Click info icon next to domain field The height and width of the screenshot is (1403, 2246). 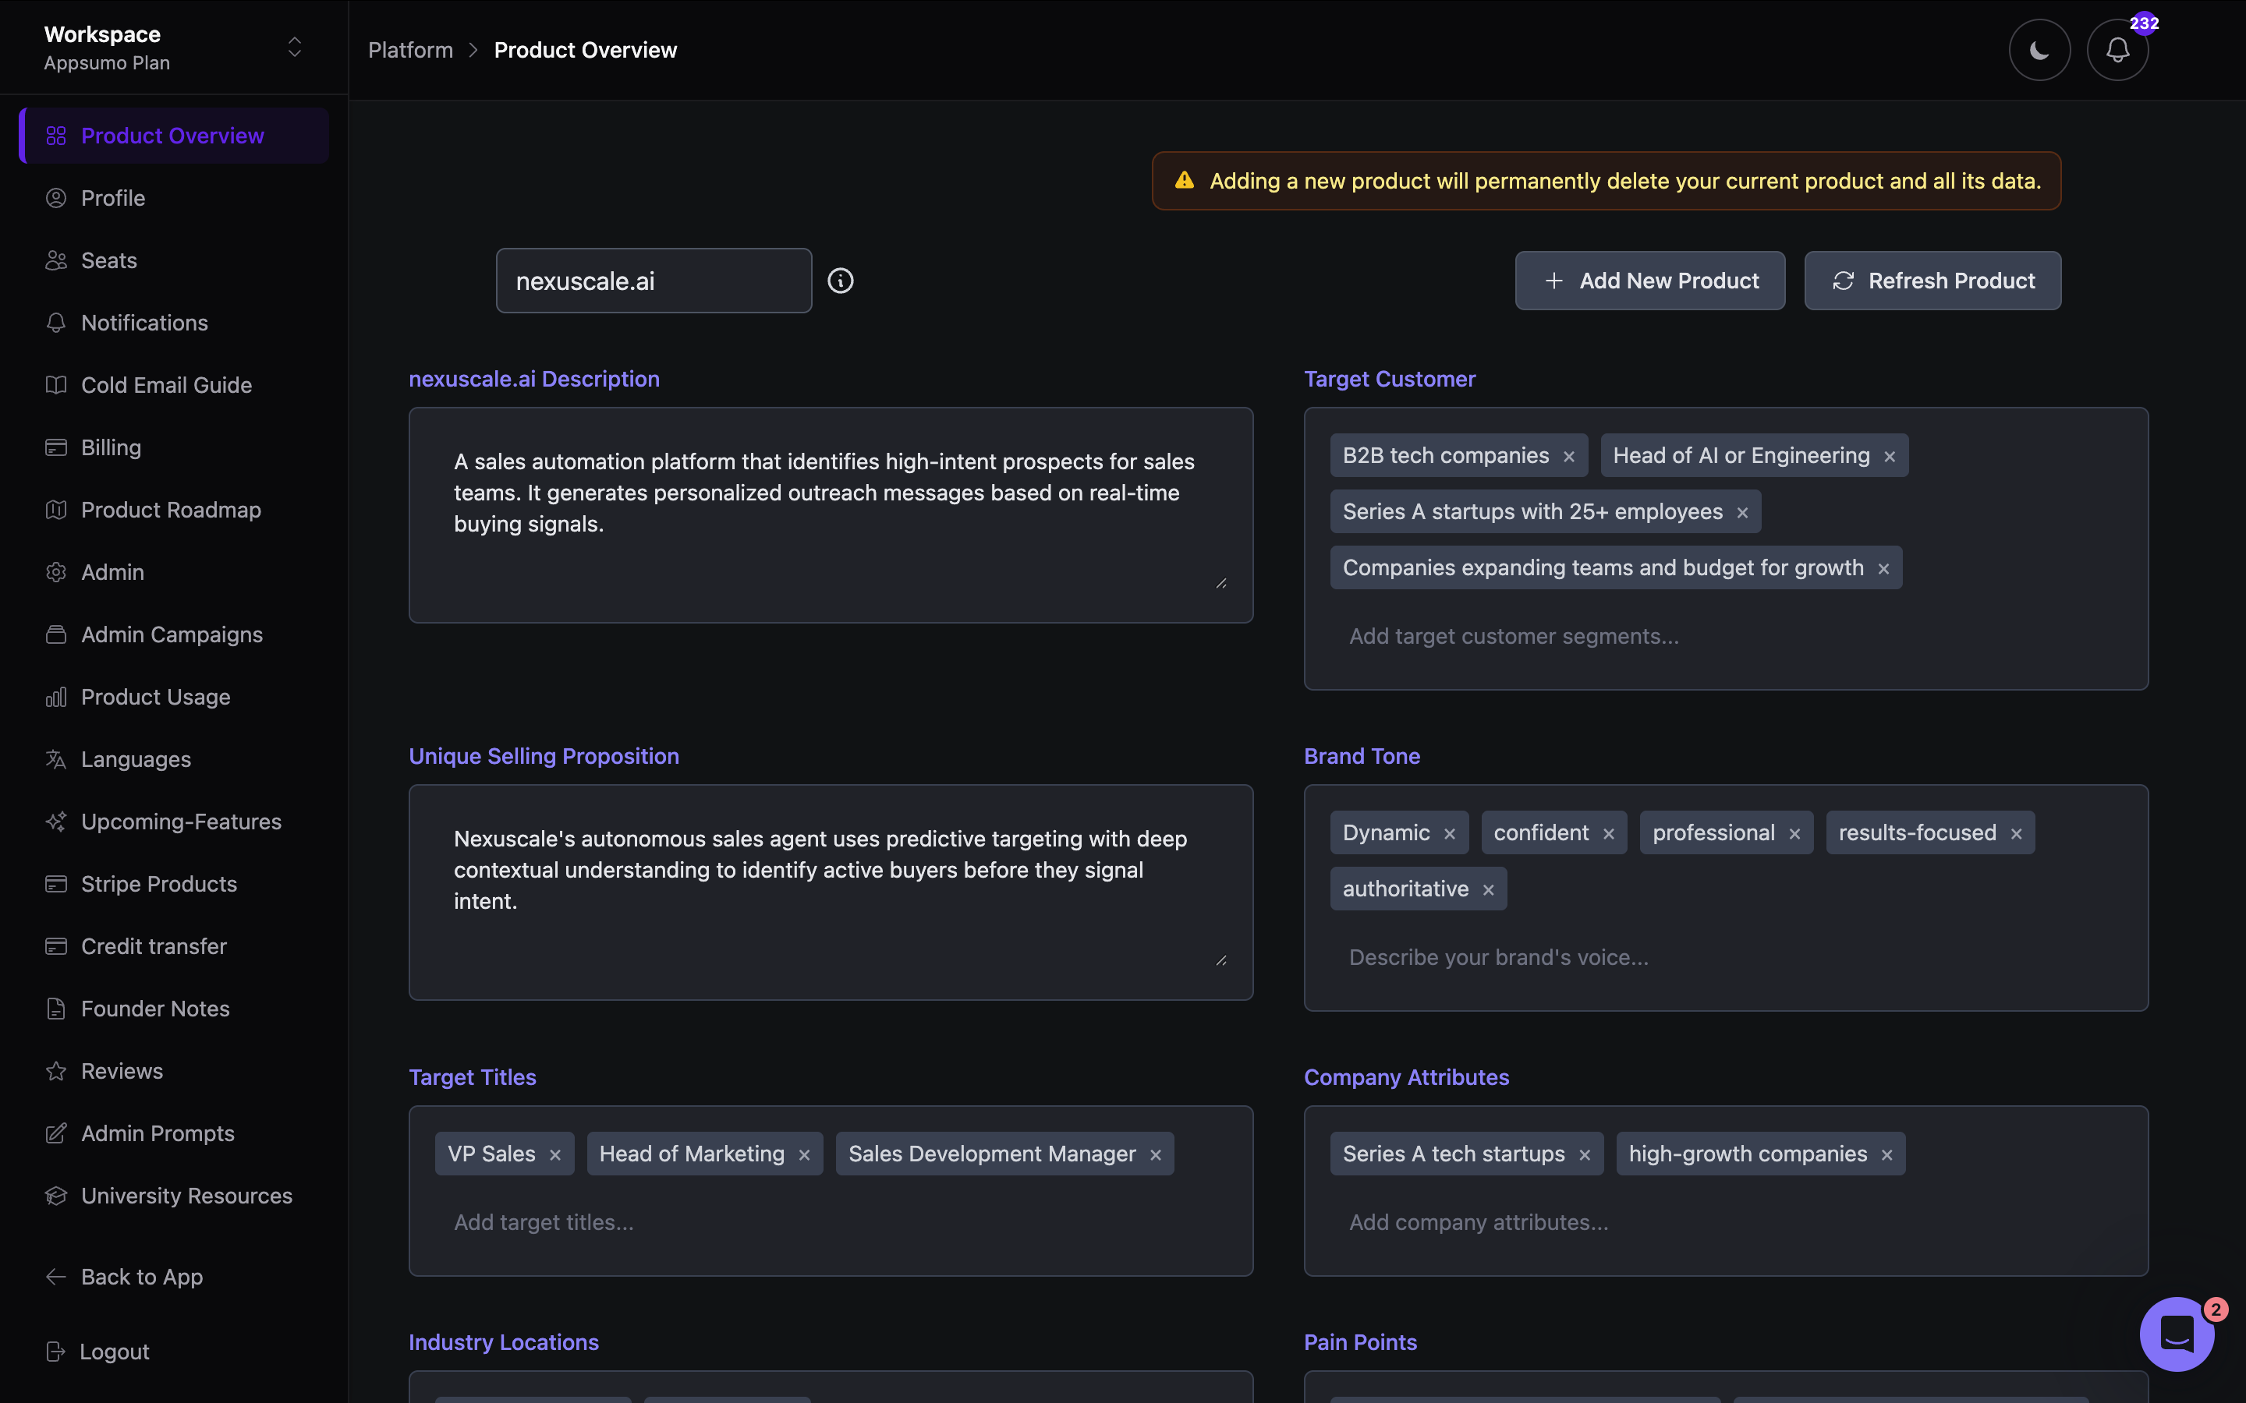pyautogui.click(x=840, y=281)
